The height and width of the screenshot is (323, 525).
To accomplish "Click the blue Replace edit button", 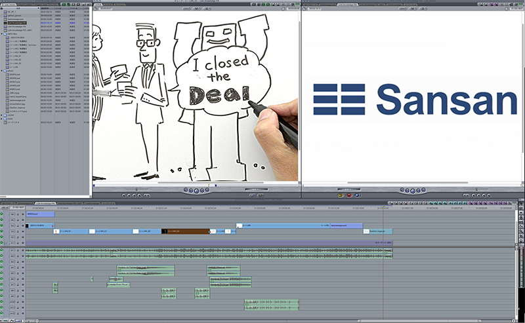I will 357,195.
